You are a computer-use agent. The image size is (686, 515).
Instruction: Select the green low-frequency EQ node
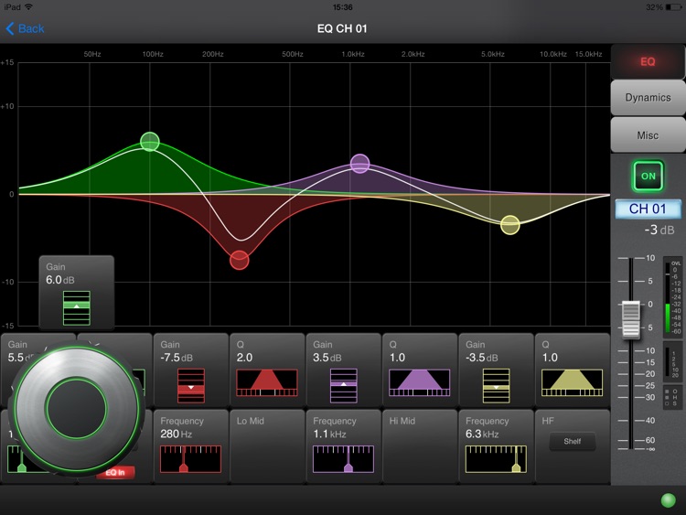pyautogui.click(x=150, y=142)
